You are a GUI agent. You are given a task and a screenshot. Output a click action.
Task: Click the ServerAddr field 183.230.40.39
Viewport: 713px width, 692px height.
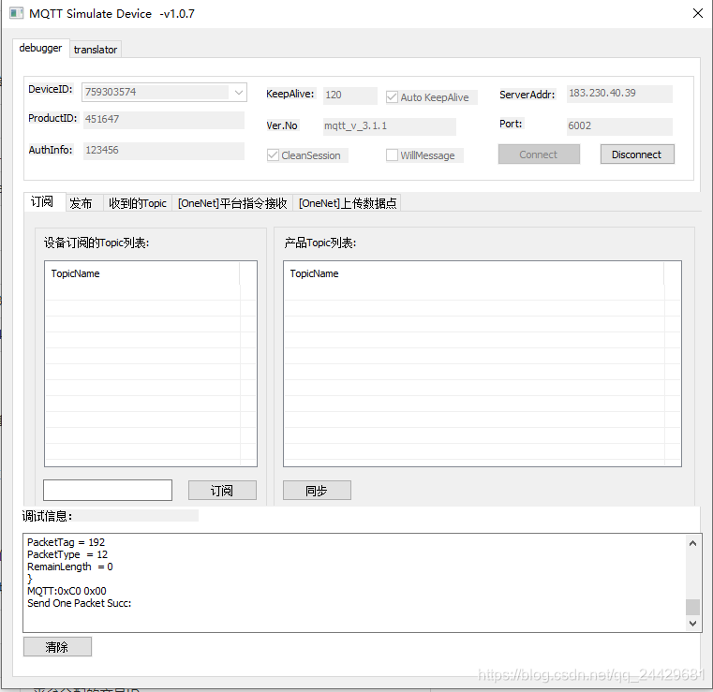click(x=619, y=94)
